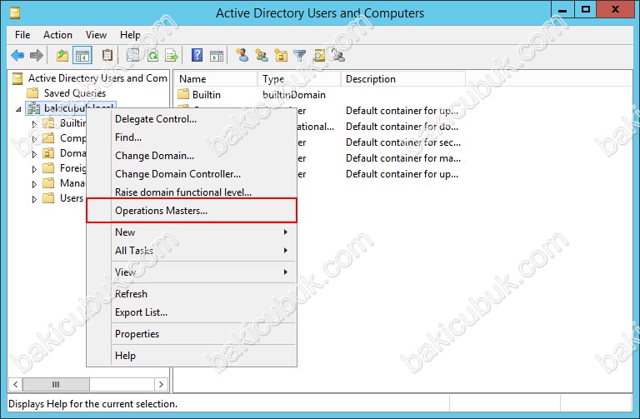
Task: Click the builtinDomain type cell
Action: 294,95
